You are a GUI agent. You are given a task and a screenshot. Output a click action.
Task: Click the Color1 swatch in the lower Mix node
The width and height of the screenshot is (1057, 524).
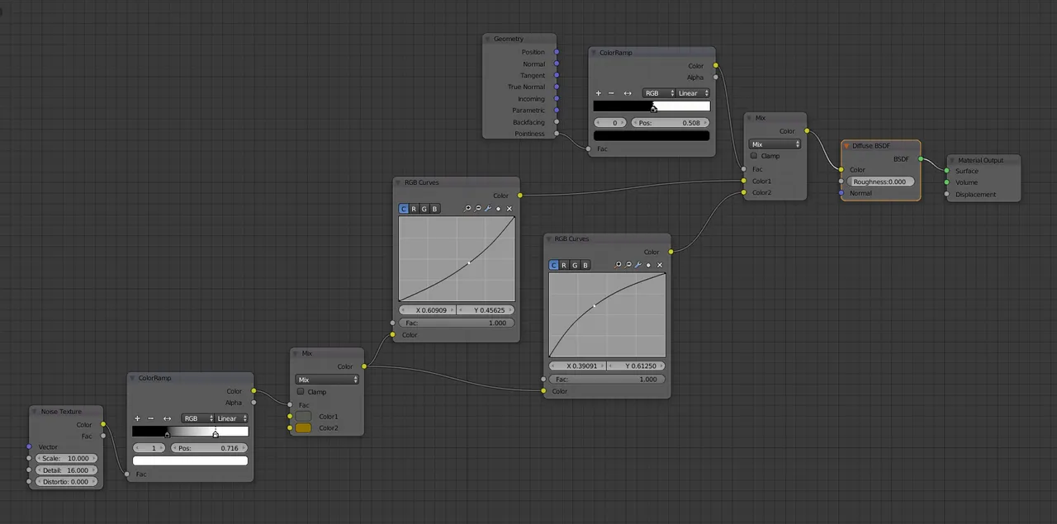tap(303, 417)
